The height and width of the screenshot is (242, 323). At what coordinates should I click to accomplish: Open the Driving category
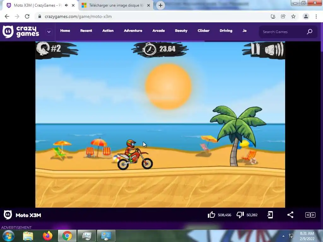[226, 31]
